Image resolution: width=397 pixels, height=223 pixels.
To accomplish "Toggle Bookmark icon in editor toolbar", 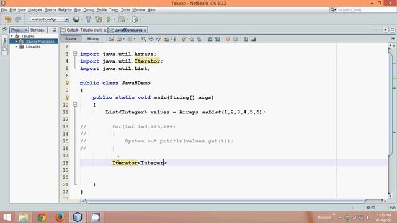I will pos(199,38).
